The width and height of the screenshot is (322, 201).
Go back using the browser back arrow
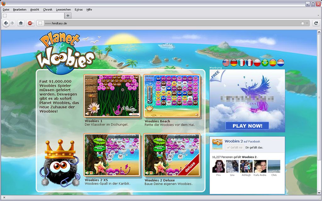6,23
